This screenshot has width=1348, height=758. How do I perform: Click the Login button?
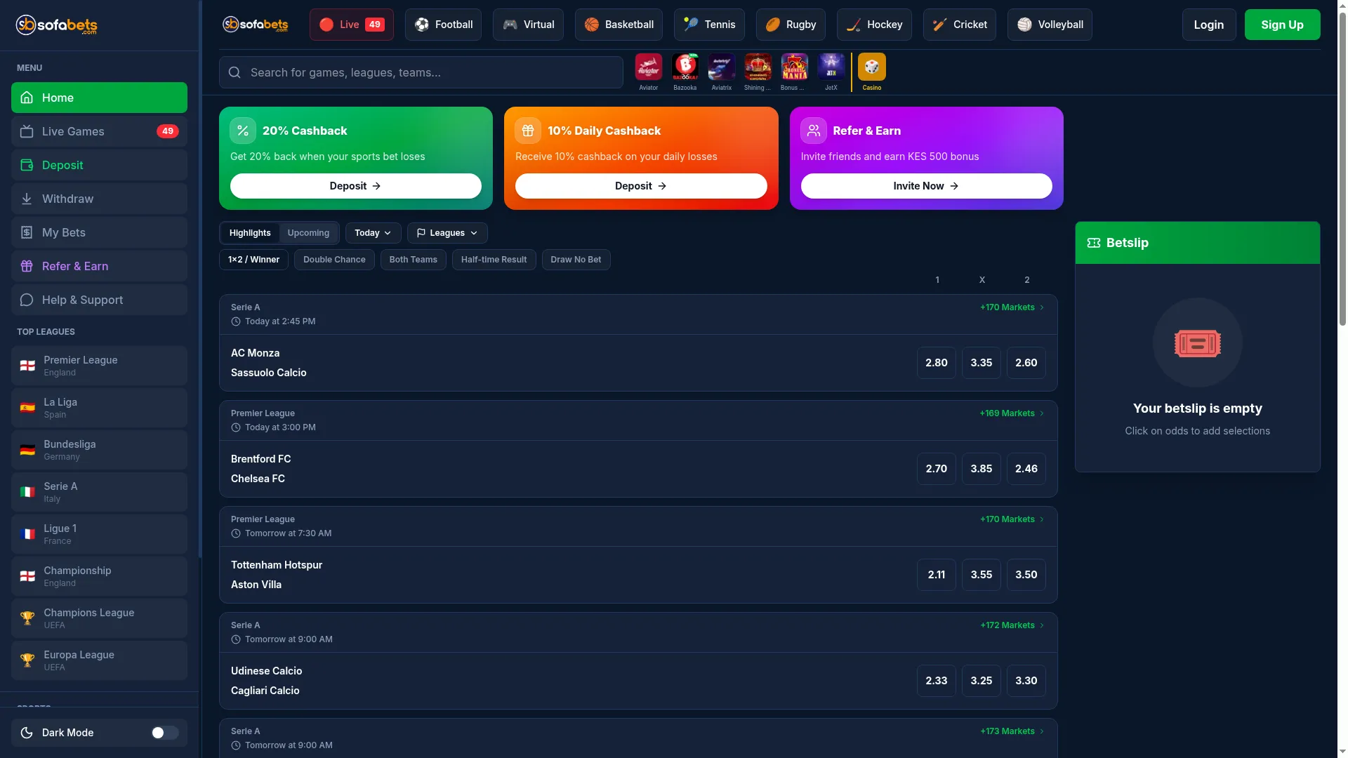tap(1208, 25)
